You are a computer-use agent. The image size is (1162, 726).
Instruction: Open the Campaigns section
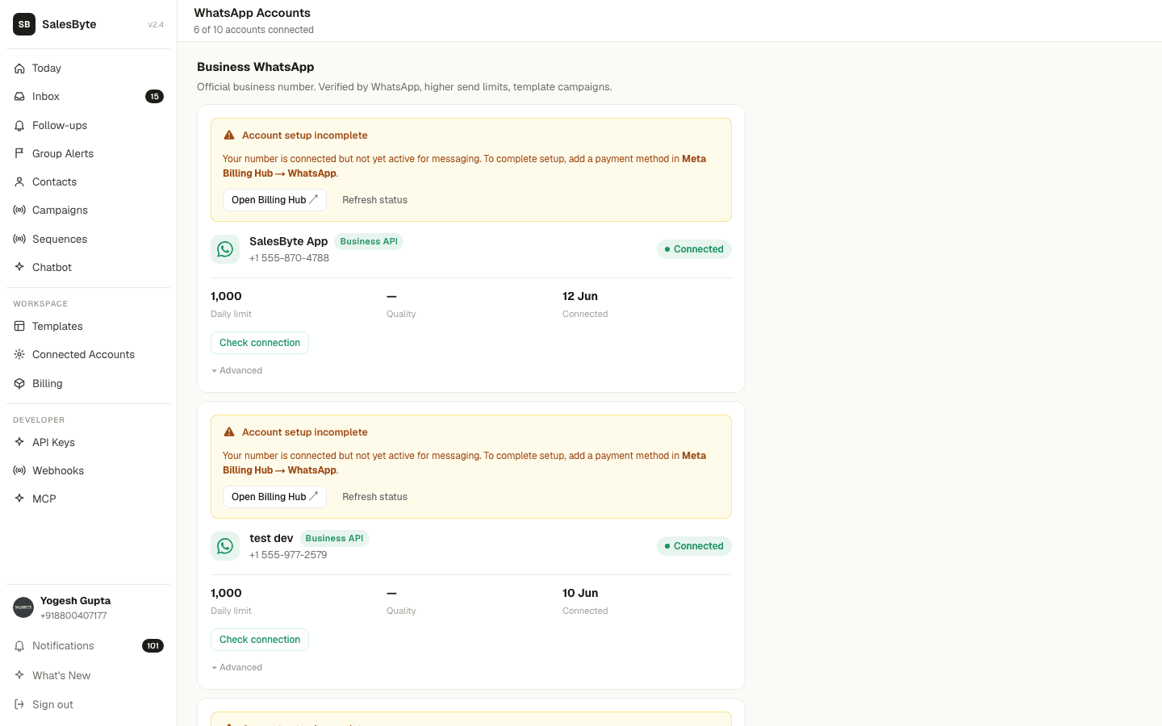[88, 211]
